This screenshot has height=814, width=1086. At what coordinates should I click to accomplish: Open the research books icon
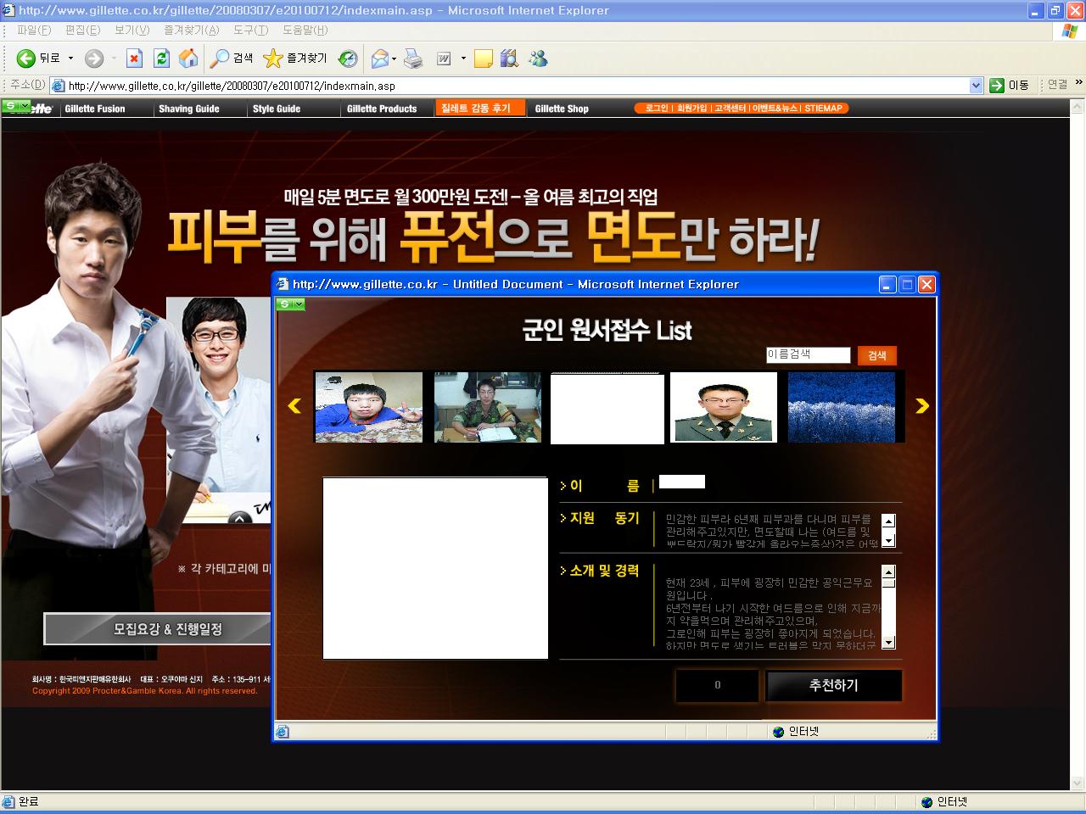(x=509, y=59)
